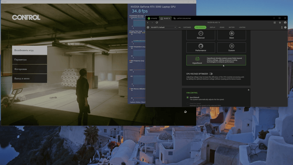Viewport: 293px width, 165px height.
Task: Open the Battery tab
Action: click(x=232, y=27)
